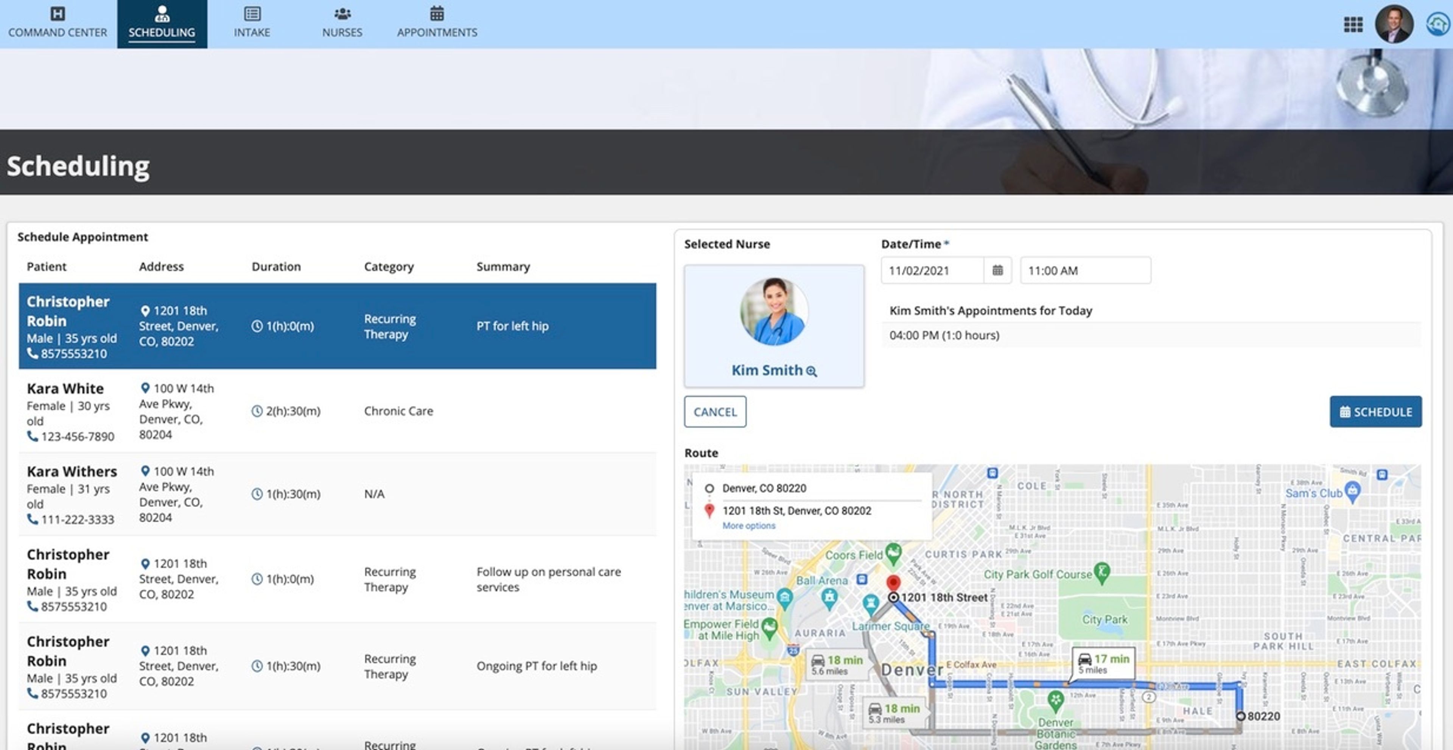Click the clock icon in the highlighted row
Image resolution: width=1453 pixels, height=750 pixels.
point(257,326)
